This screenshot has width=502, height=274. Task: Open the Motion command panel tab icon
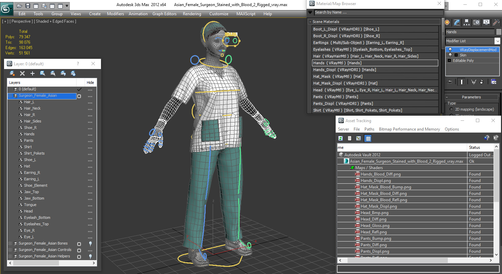coord(477,22)
